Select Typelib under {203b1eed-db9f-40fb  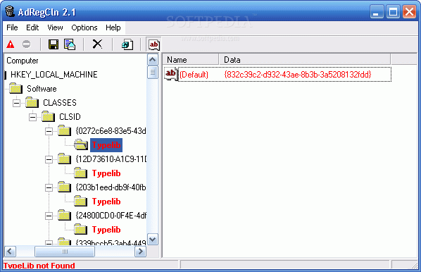pyautogui.click(x=106, y=202)
